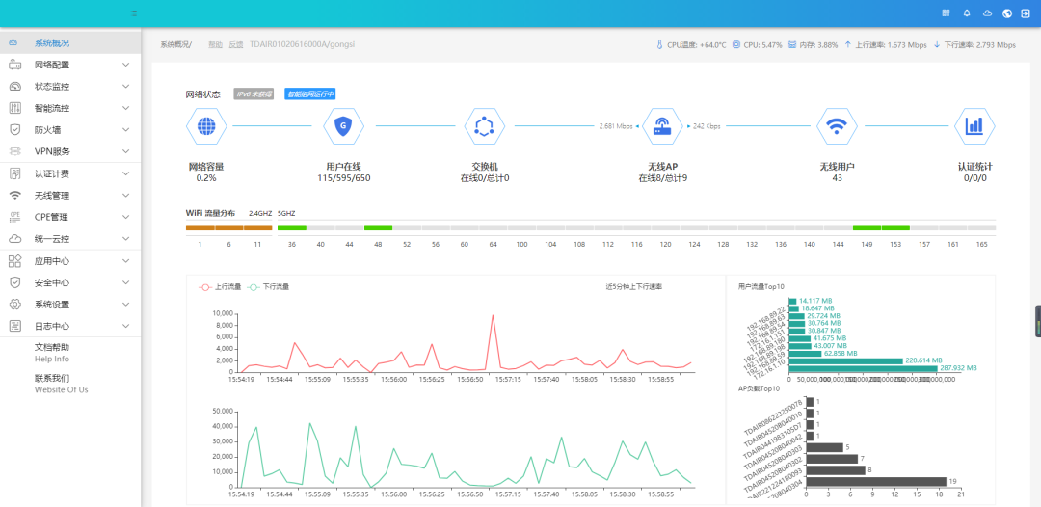This screenshot has width=1041, height=507.
Task: Click the 认证统计 bar chart hexagon icon
Action: click(974, 125)
